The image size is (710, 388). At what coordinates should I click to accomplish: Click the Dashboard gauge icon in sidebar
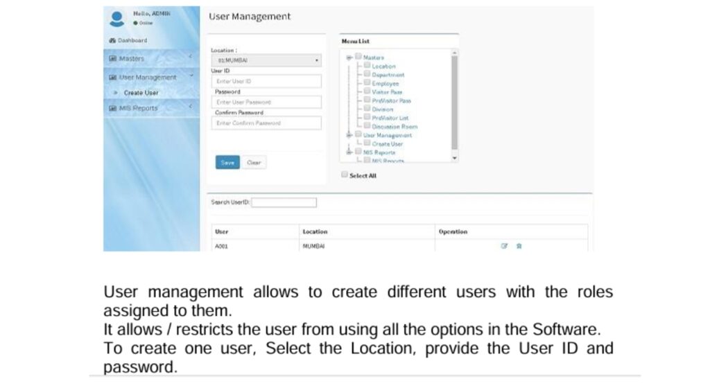pyautogui.click(x=112, y=41)
